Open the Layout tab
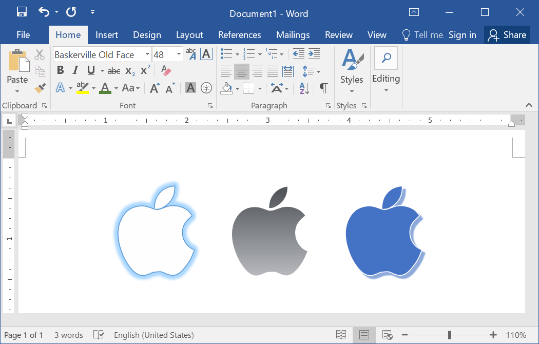539x344 pixels. pos(189,35)
